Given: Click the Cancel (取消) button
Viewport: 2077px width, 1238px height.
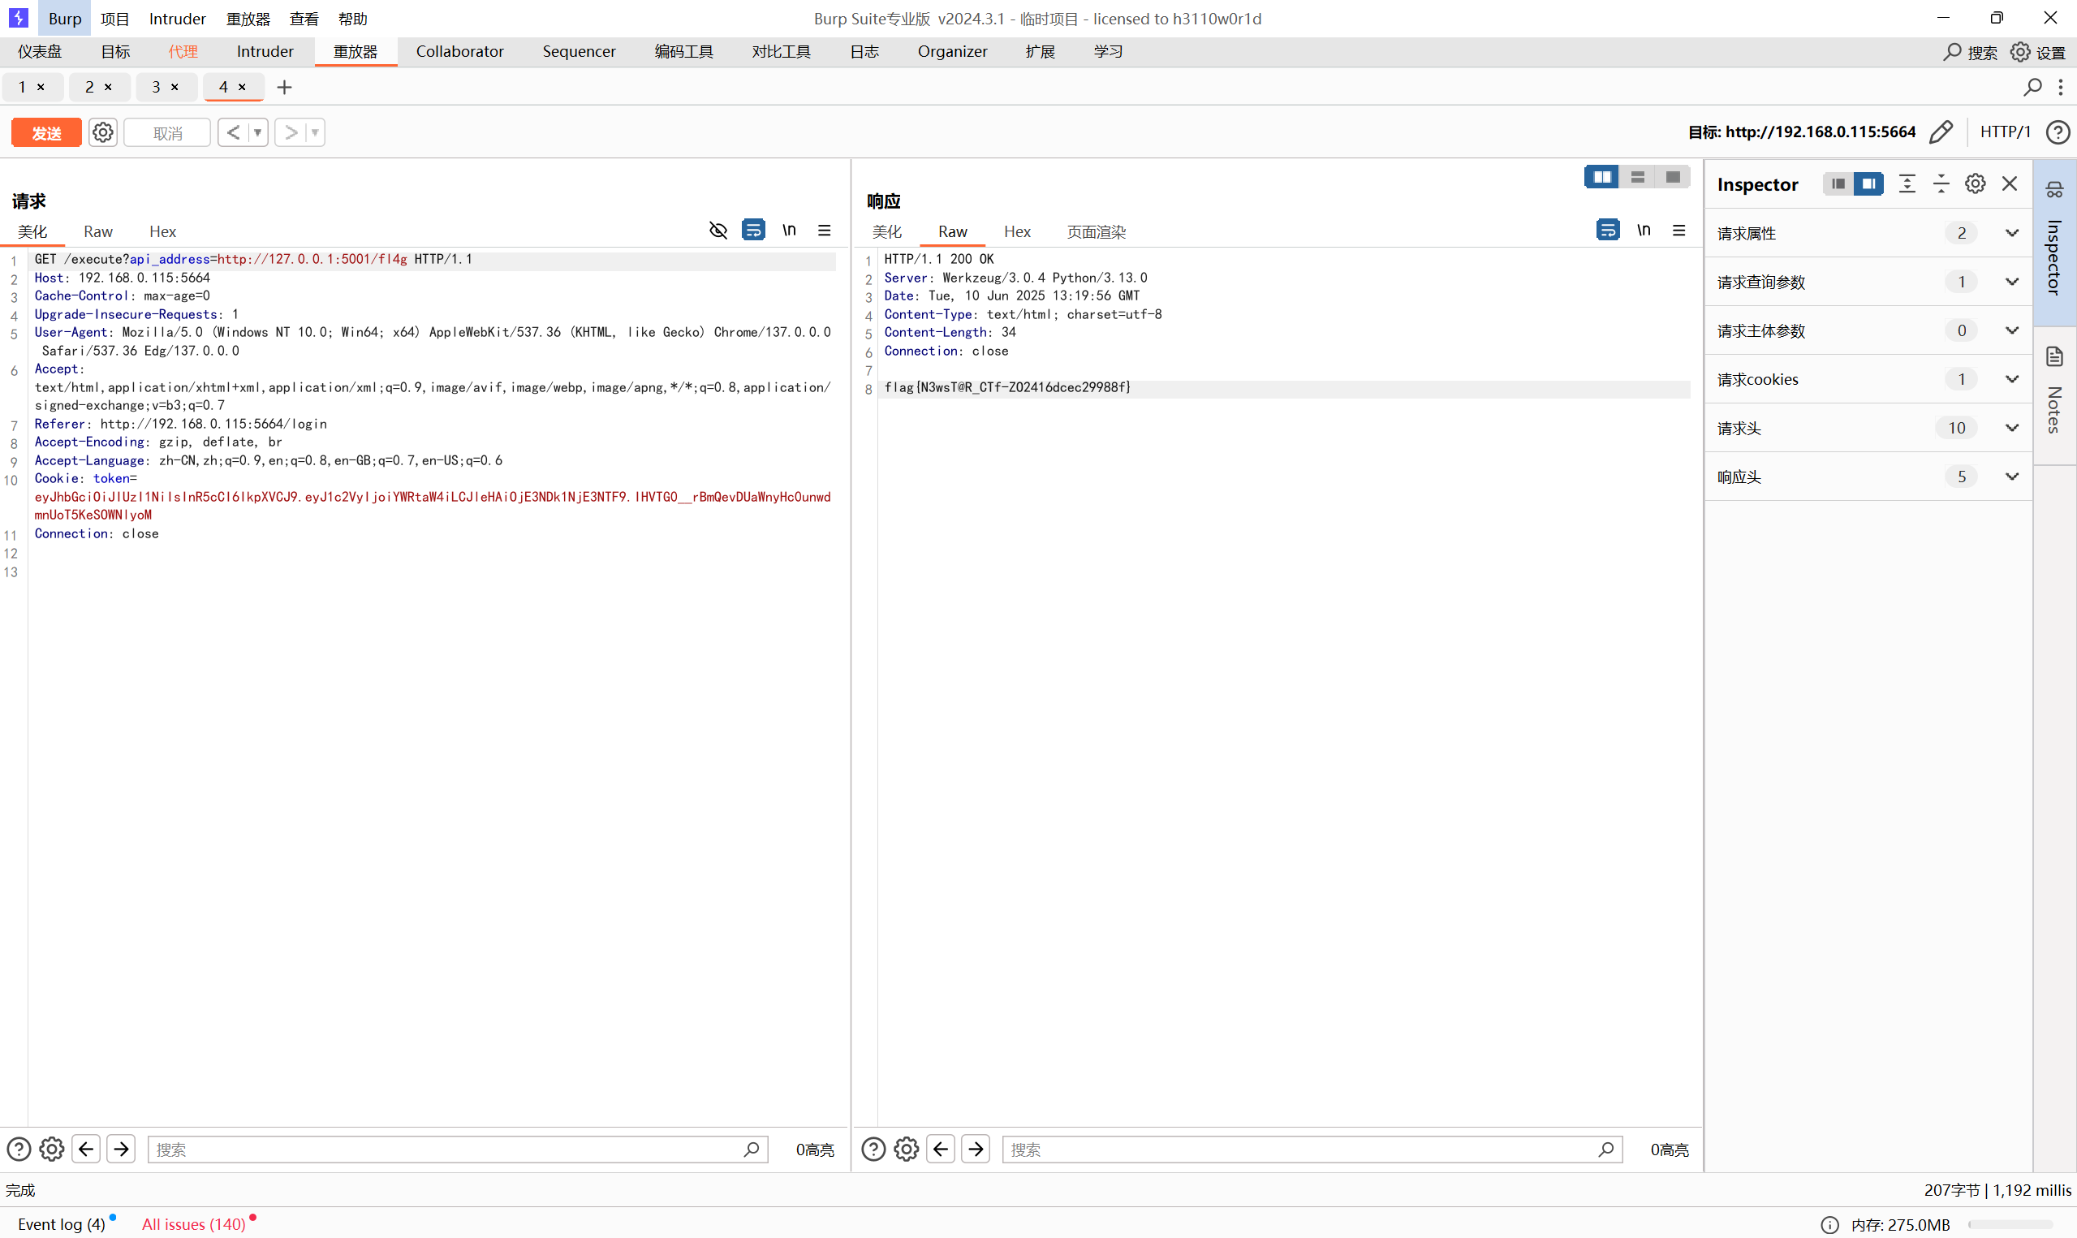Looking at the screenshot, I should tap(166, 132).
